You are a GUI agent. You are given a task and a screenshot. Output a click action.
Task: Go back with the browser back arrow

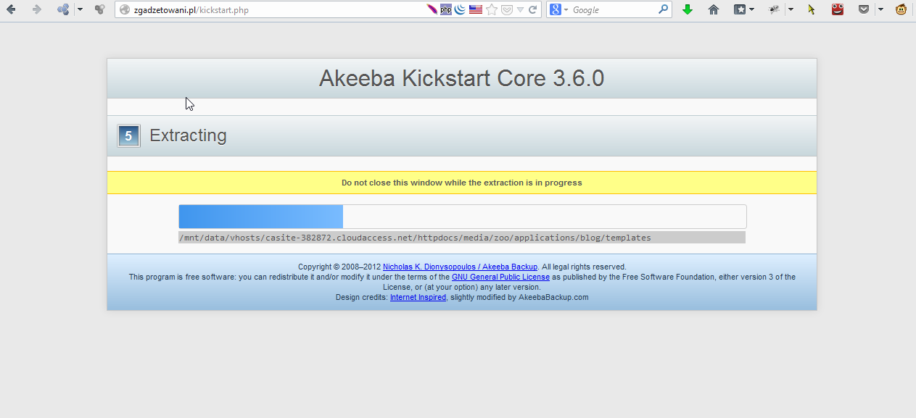coord(11,9)
